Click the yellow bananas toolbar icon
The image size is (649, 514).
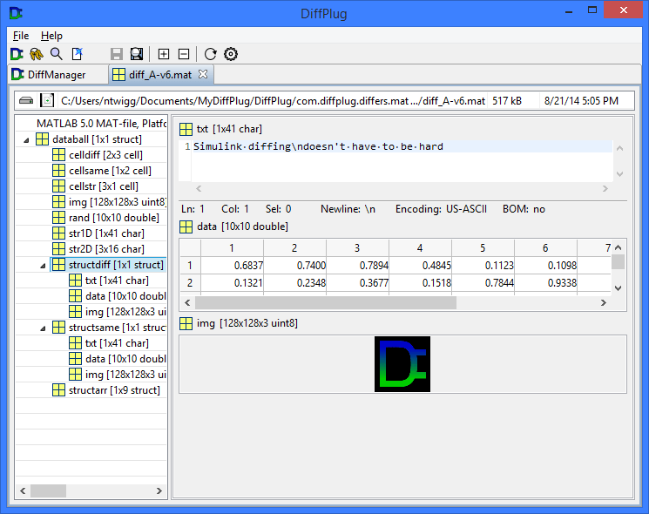tap(37, 54)
